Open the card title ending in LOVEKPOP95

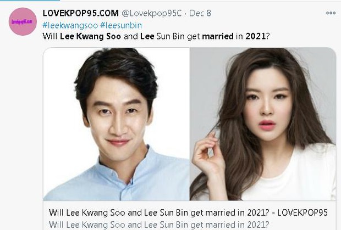point(188,212)
